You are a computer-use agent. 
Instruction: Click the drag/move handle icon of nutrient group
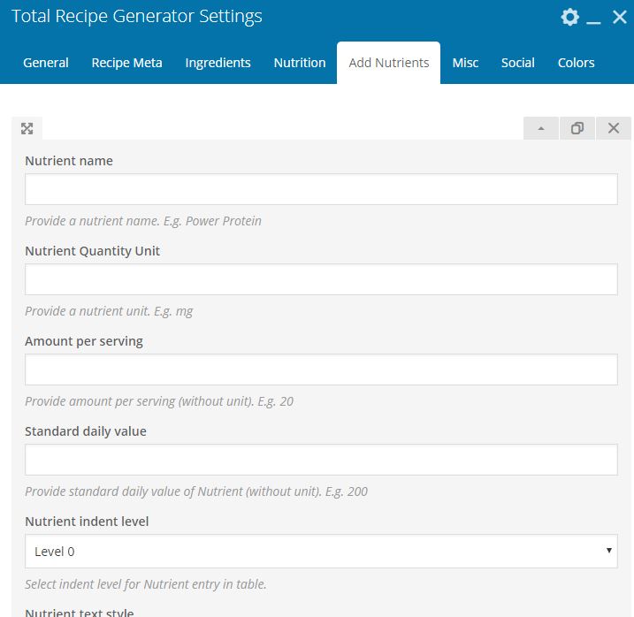click(27, 128)
